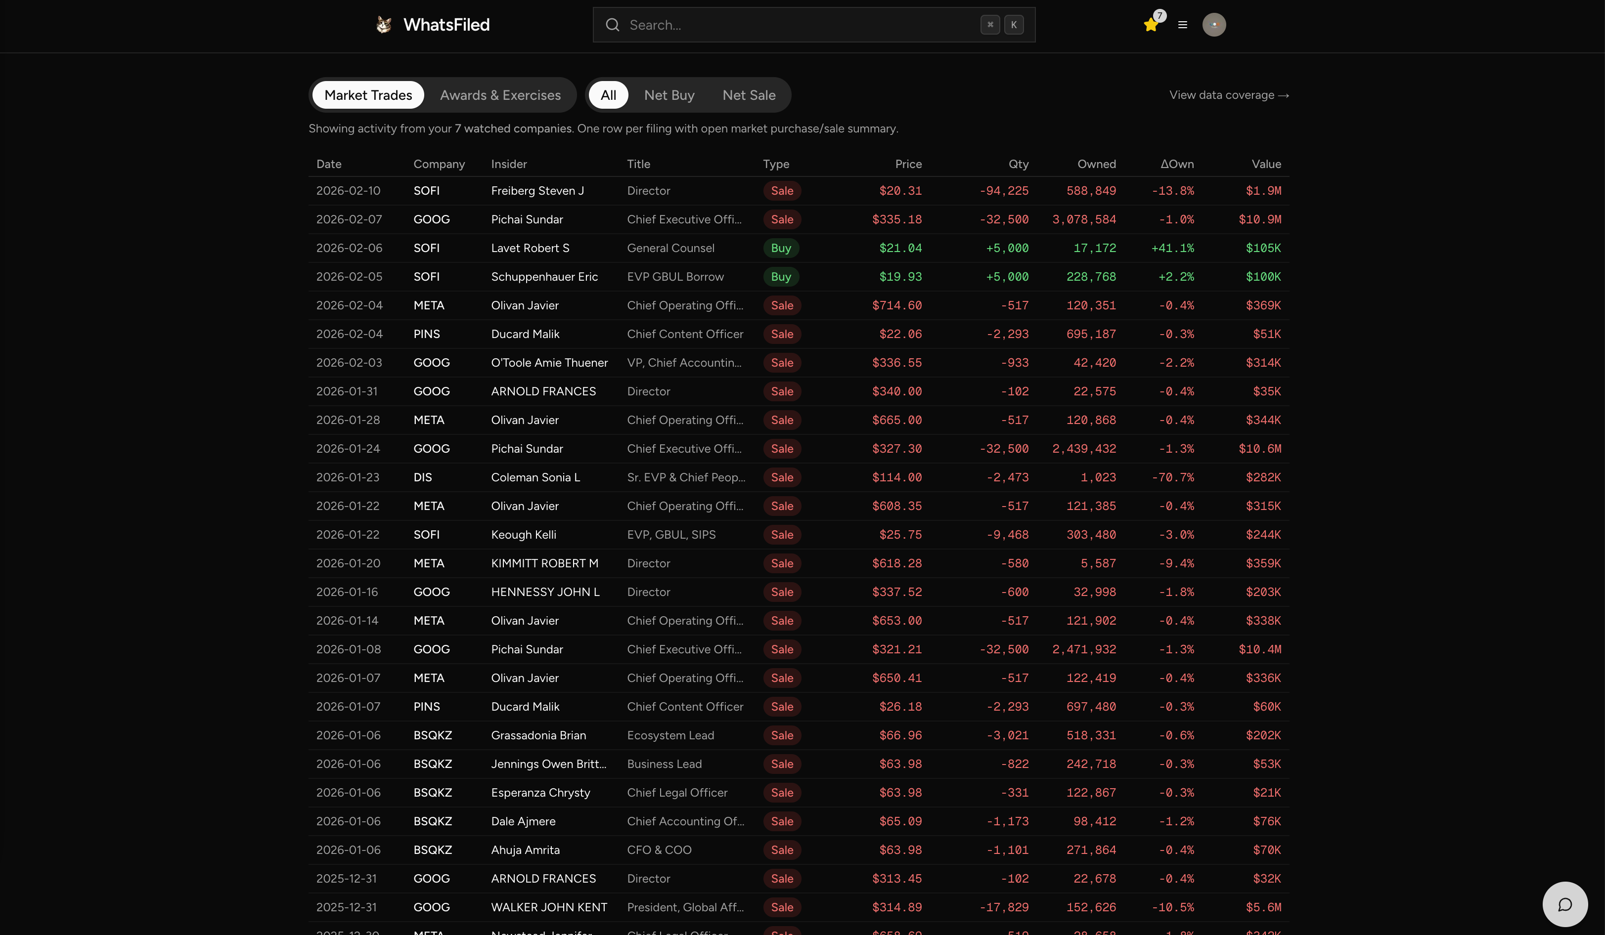1605x935 pixels.
Task: Click the Buy badge on Lavet Robert S row
Action: click(781, 248)
